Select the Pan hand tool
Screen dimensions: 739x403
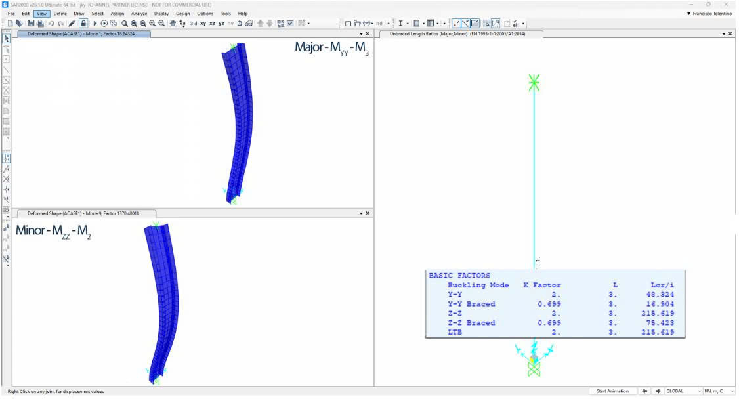(173, 24)
